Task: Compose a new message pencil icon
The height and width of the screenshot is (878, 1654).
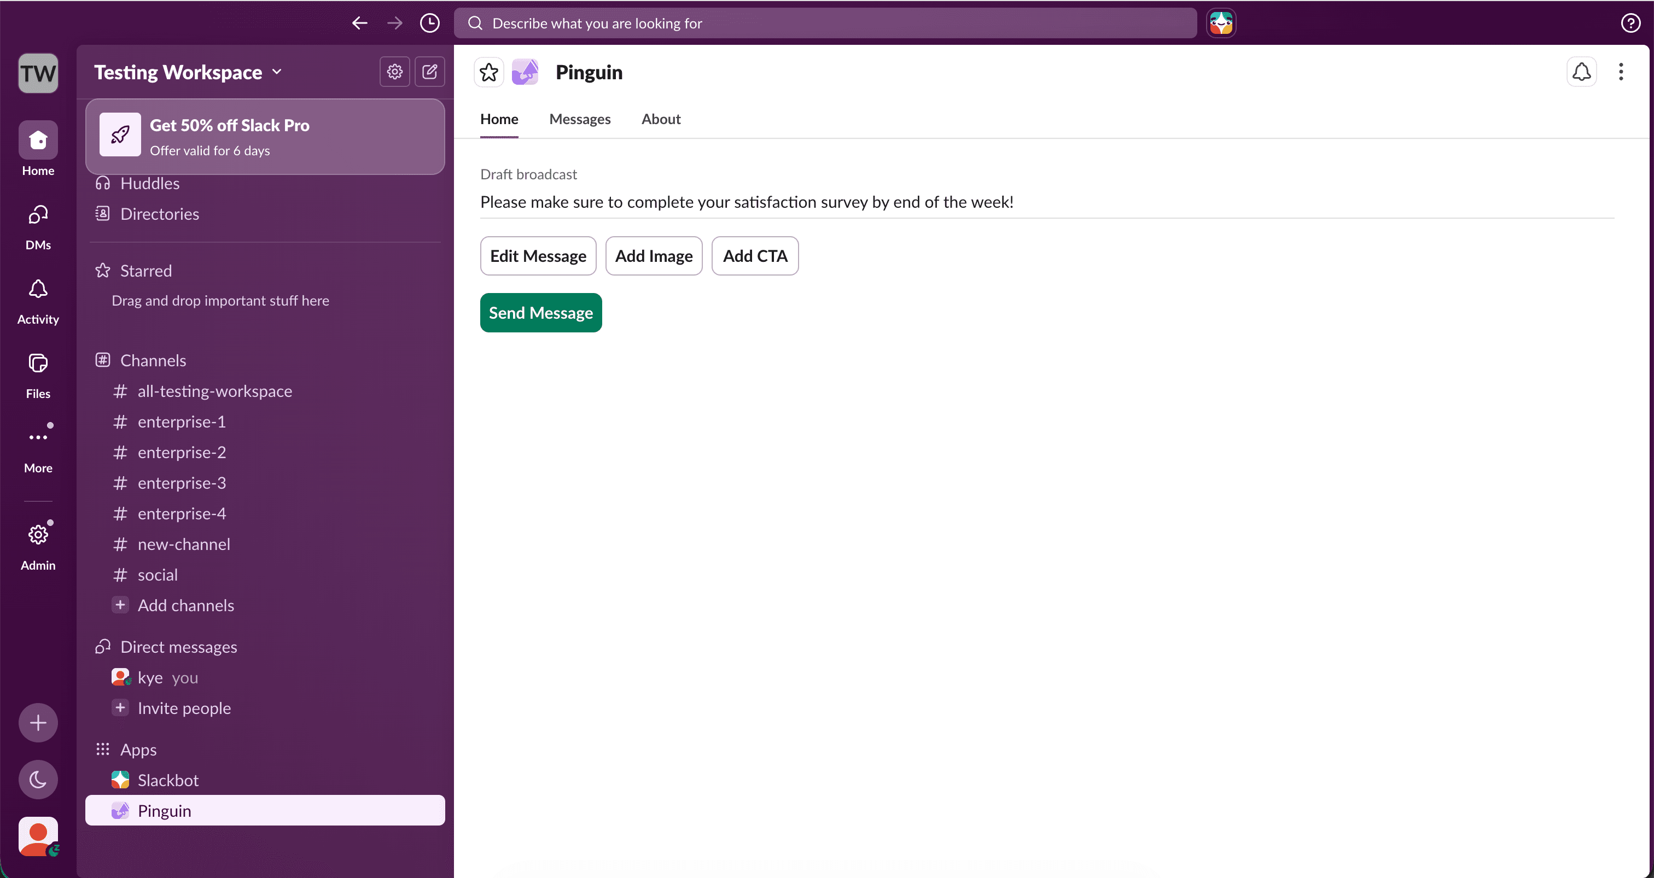Action: click(x=429, y=71)
